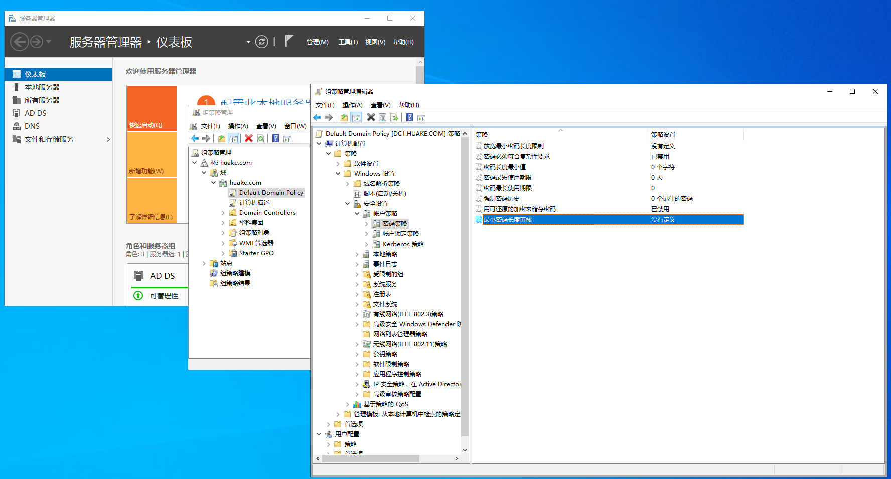Image resolution: width=891 pixels, height=479 pixels.
Task: Click the up-one-level folder icon in Group Policy Editor
Action: (x=344, y=118)
